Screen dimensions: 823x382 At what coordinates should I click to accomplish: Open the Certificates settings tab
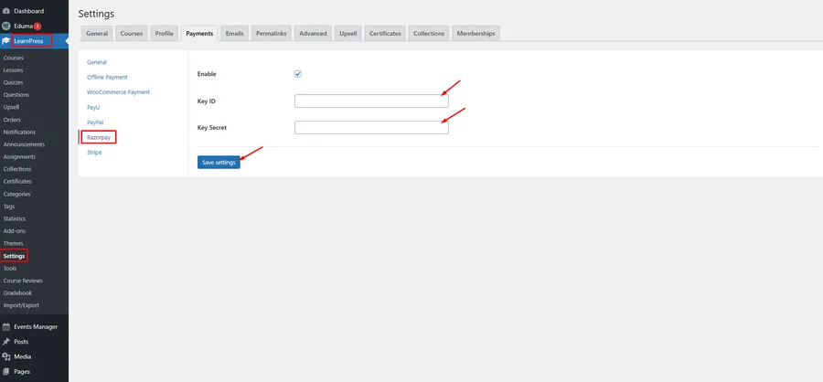pos(385,33)
